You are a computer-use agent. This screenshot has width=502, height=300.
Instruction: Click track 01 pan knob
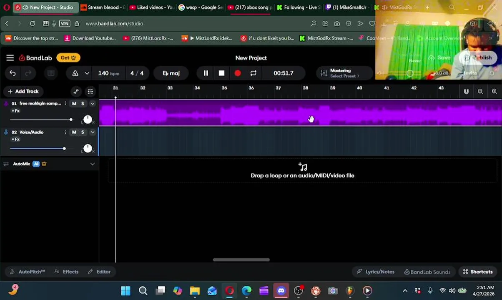[88, 120]
